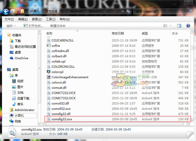The width and height of the screenshot is (196, 141).
Task: Click the Forward navigation arrow button
Action: 13,12
